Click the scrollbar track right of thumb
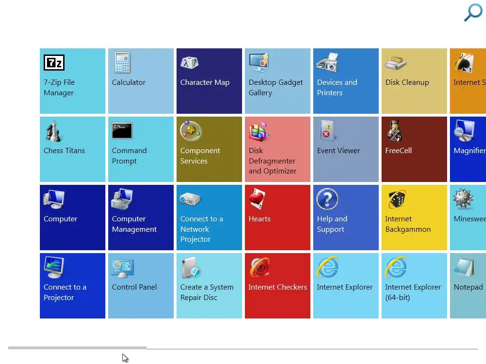The image size is (486, 364). click(x=312, y=349)
